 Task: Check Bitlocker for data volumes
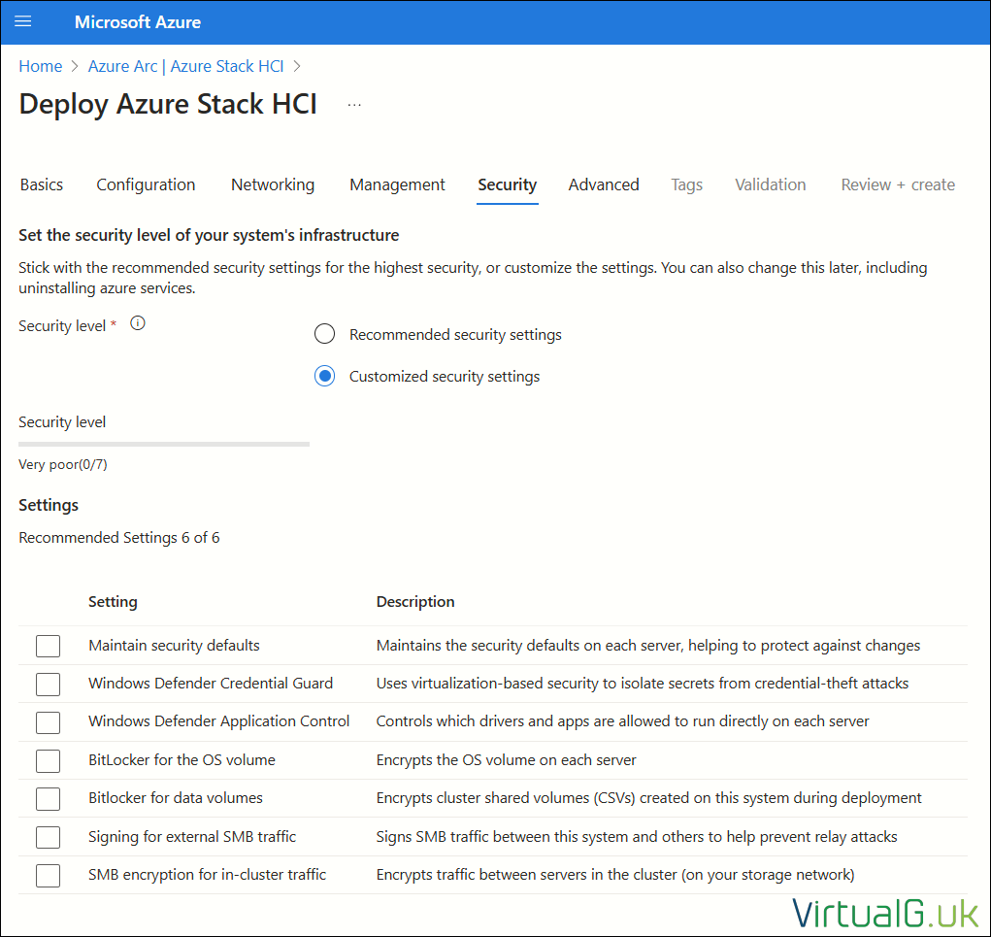pos(48,798)
